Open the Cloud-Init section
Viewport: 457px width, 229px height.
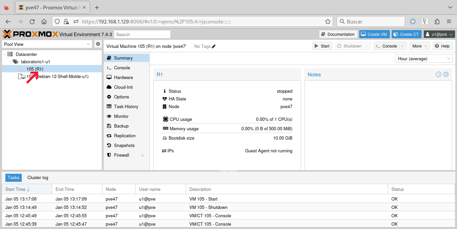coord(126,87)
